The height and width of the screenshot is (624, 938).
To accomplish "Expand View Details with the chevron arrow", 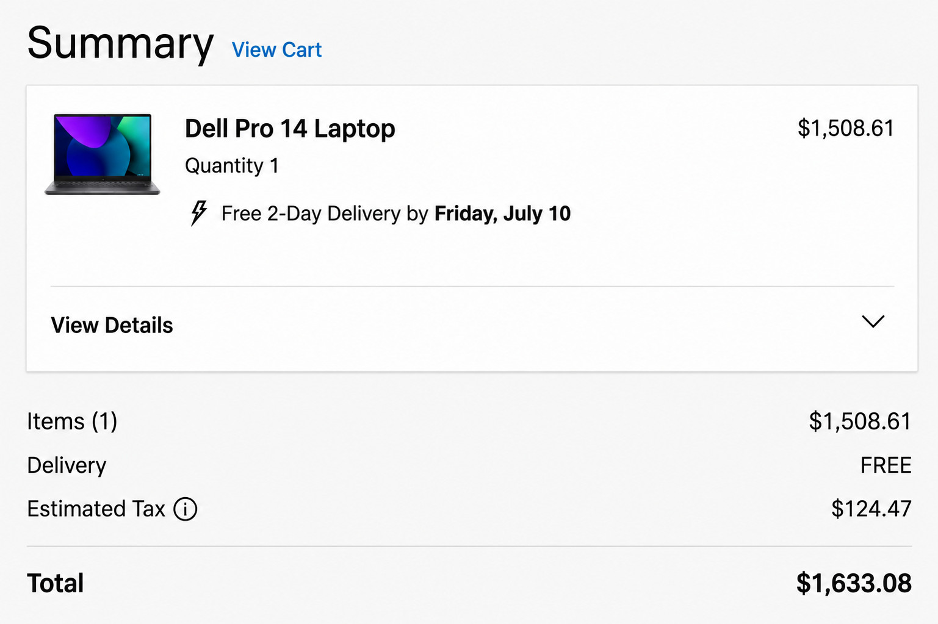I will pos(873,321).
